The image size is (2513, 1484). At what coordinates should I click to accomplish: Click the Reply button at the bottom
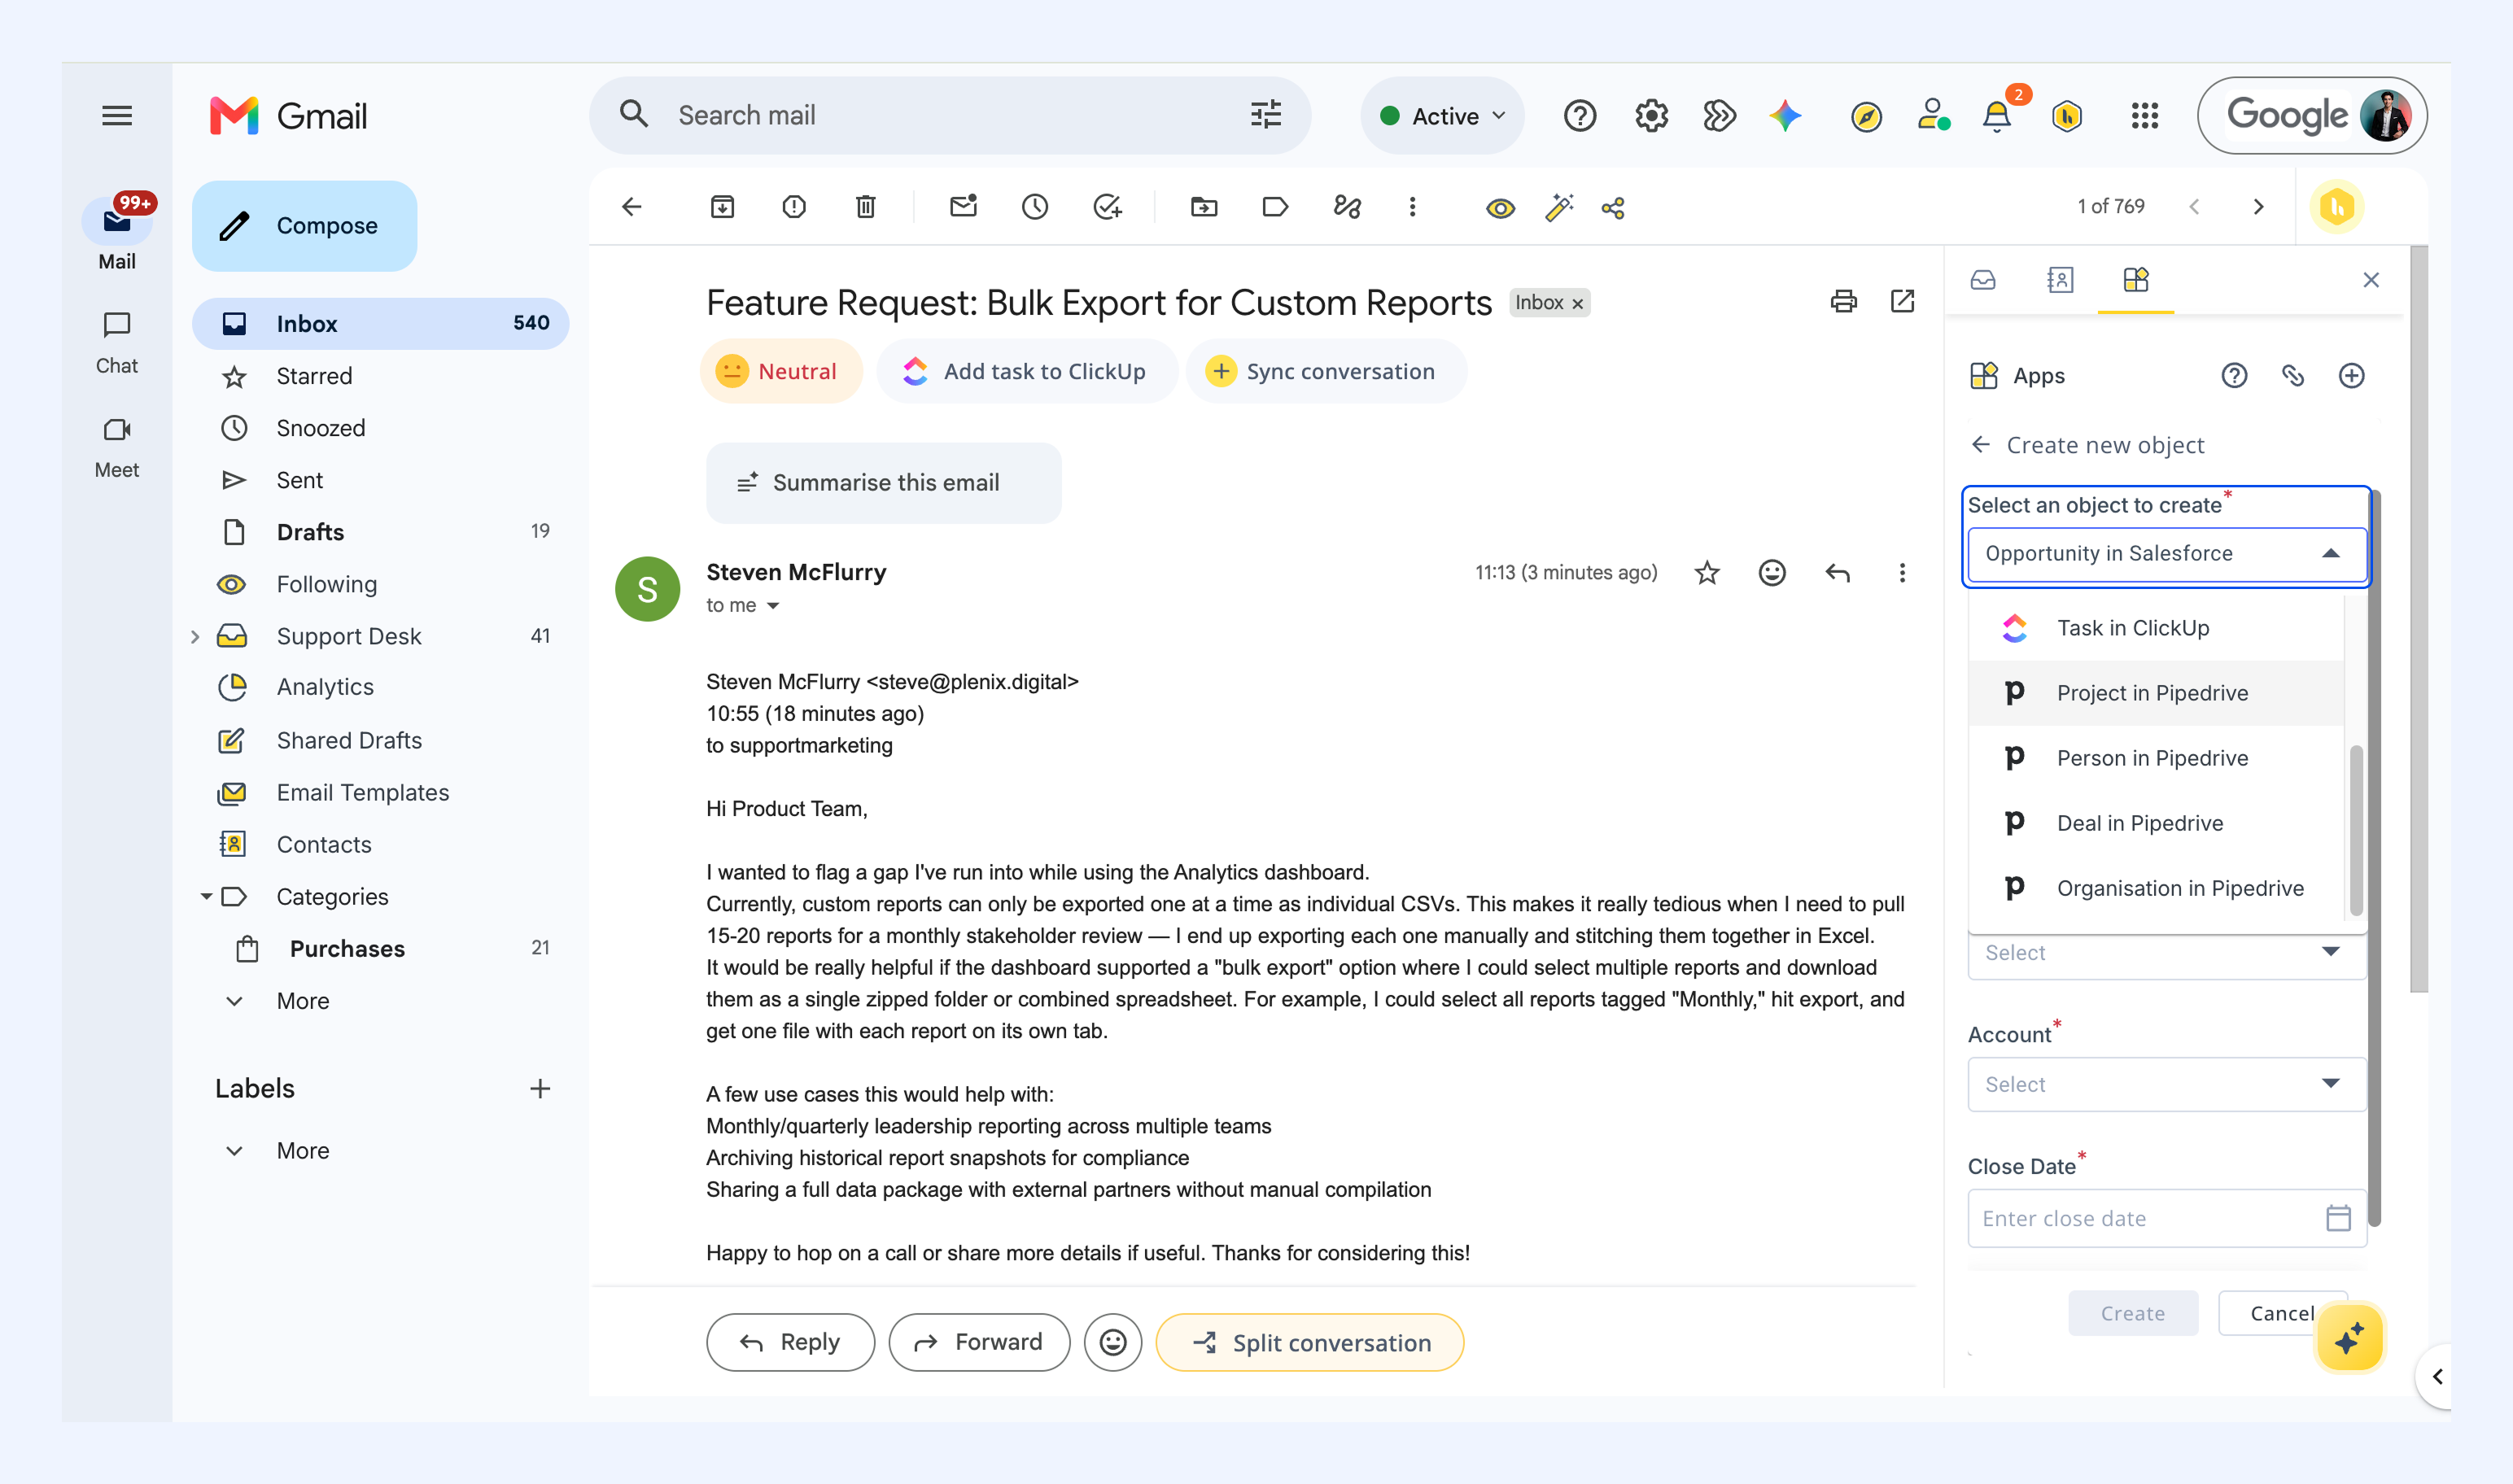(x=790, y=1342)
